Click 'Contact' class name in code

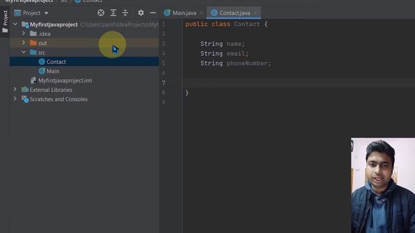pyautogui.click(x=246, y=24)
